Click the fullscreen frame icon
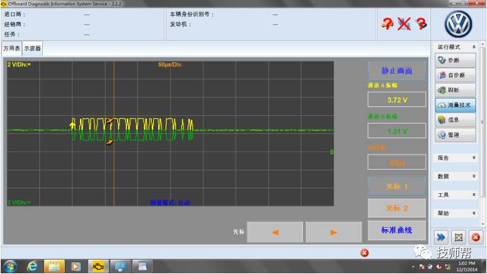The image size is (487, 274). click(x=459, y=237)
